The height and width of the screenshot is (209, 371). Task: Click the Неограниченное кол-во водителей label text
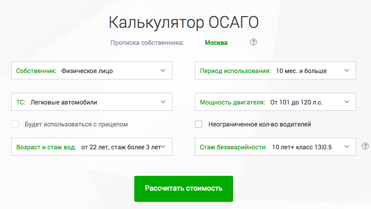[260, 124]
